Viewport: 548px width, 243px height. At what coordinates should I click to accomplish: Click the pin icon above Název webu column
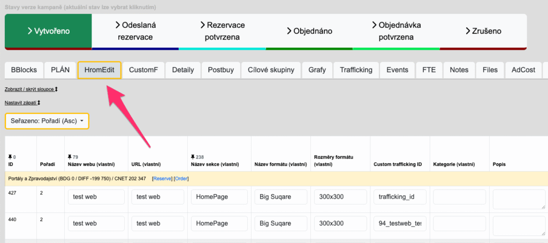(x=70, y=157)
